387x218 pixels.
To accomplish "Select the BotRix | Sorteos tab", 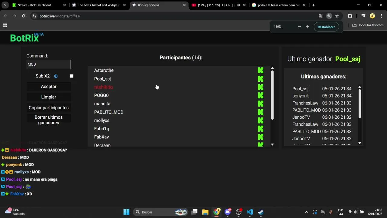I will click(159, 5).
